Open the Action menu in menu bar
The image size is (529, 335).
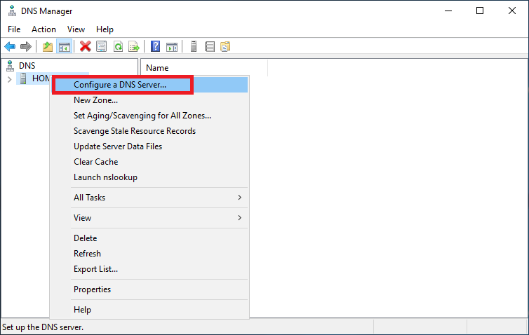[43, 29]
